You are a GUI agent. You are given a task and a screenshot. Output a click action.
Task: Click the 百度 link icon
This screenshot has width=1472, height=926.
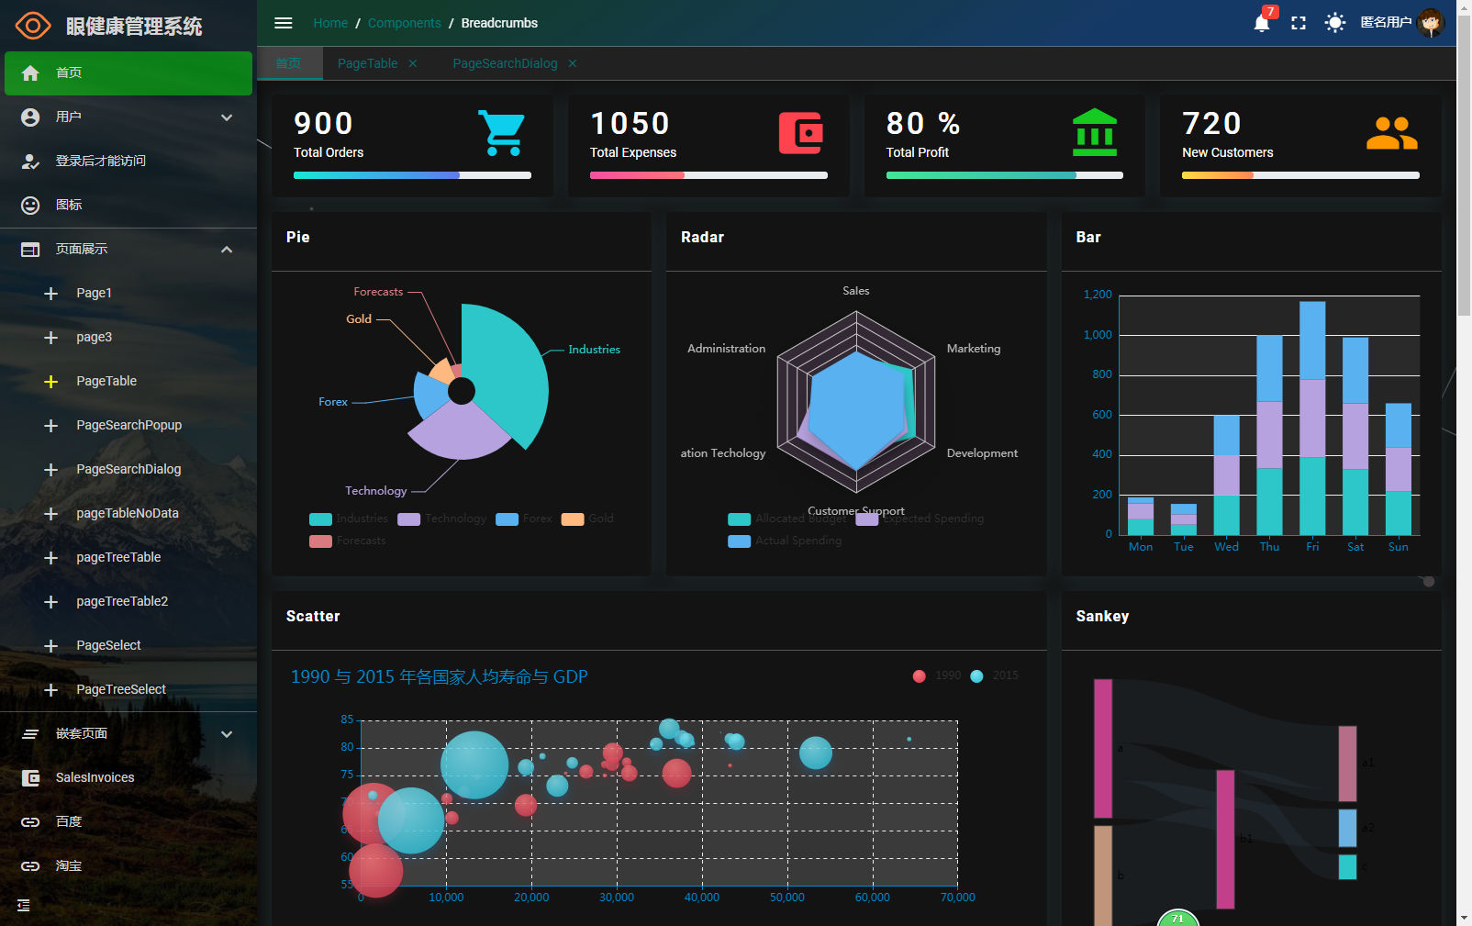(30, 822)
